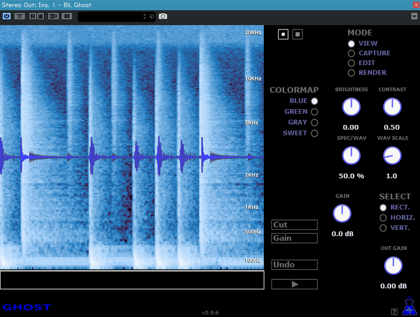Viewport: 420px width, 317px height.
Task: Click the Undo button
Action: pos(295,265)
